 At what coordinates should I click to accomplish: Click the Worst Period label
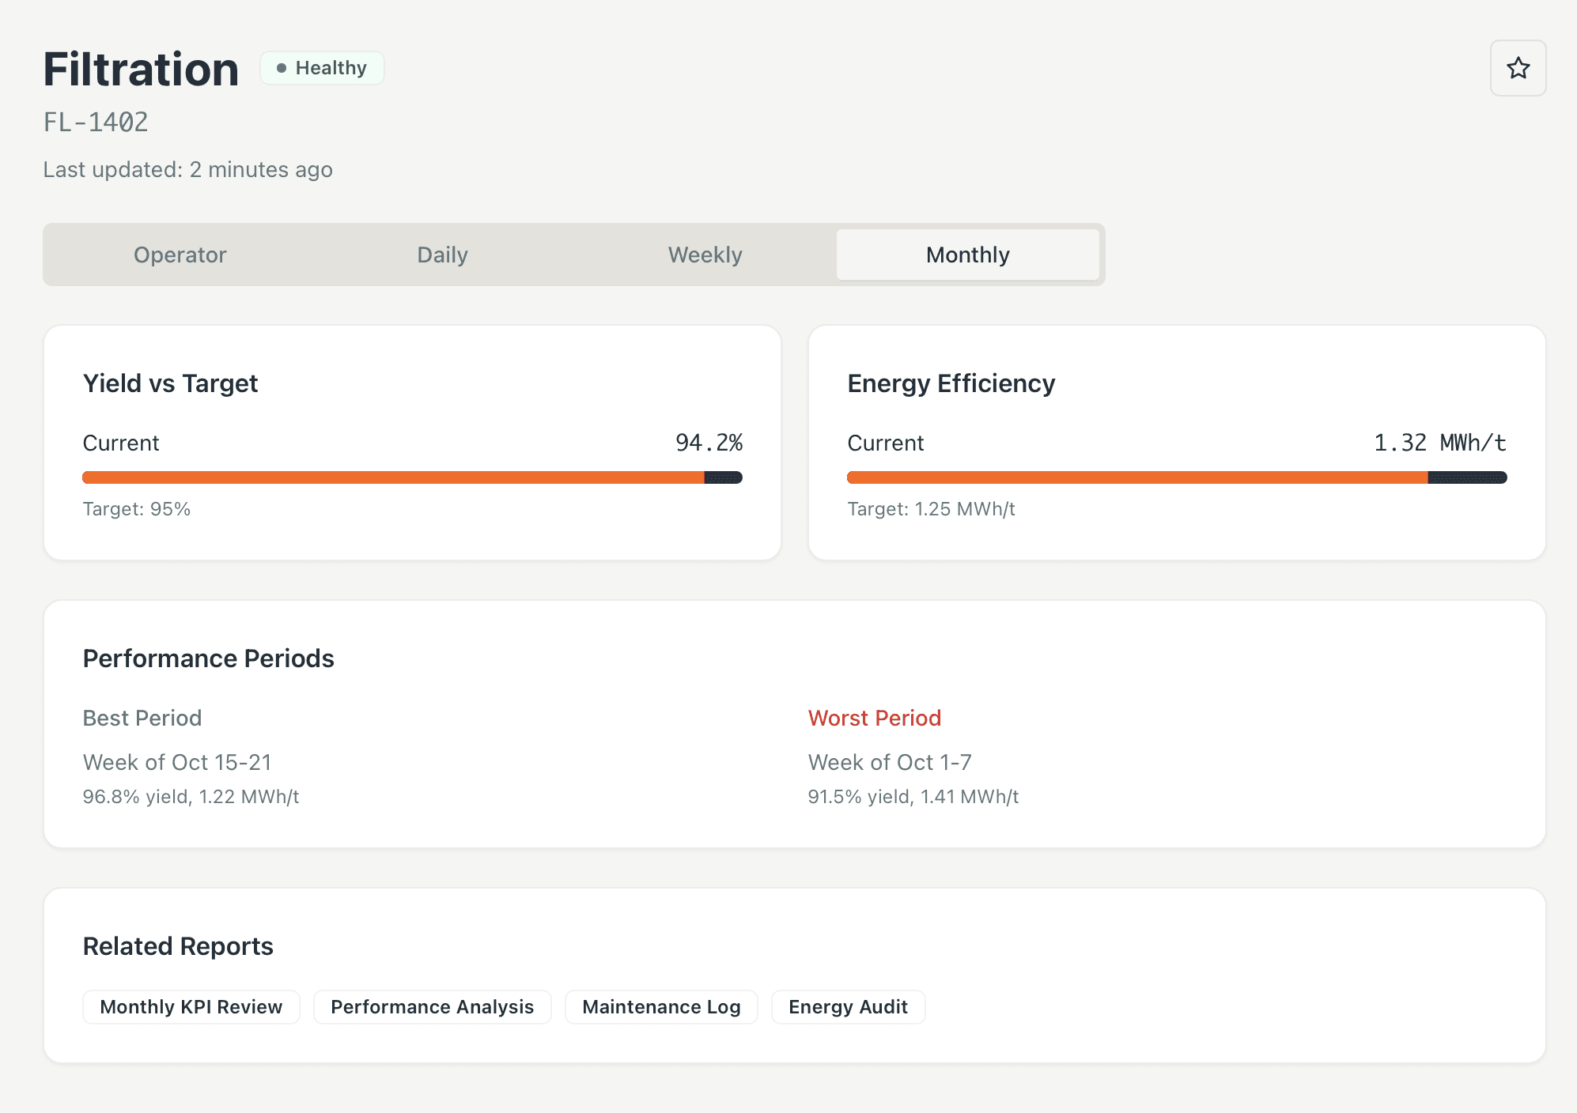[x=874, y=718]
